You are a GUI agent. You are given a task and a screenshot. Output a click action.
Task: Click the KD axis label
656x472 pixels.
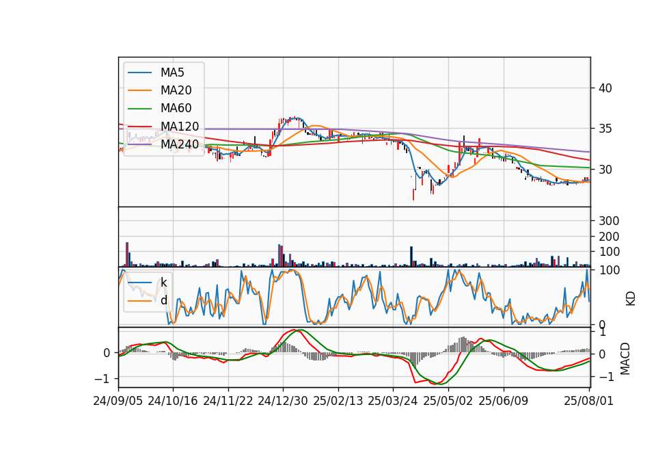[631, 299]
